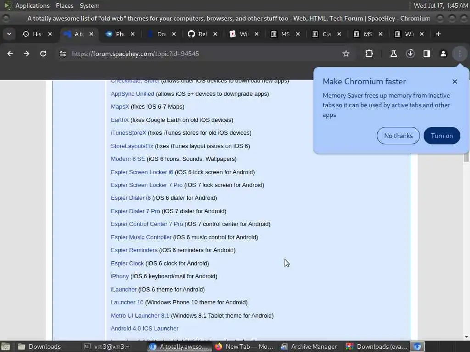Open Espier Music Controller link
The image size is (470, 352).
click(x=141, y=237)
